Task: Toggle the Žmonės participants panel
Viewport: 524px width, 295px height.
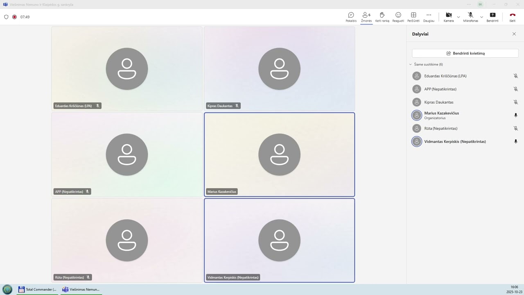Action: pyautogui.click(x=366, y=17)
